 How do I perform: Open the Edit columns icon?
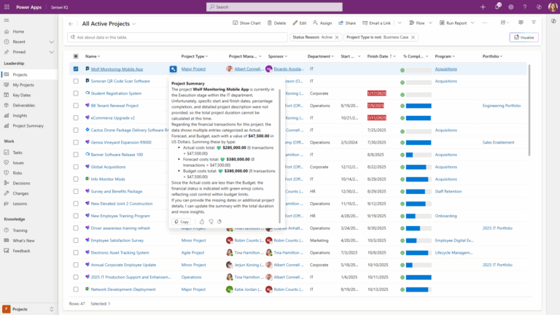pyautogui.click(x=521, y=23)
